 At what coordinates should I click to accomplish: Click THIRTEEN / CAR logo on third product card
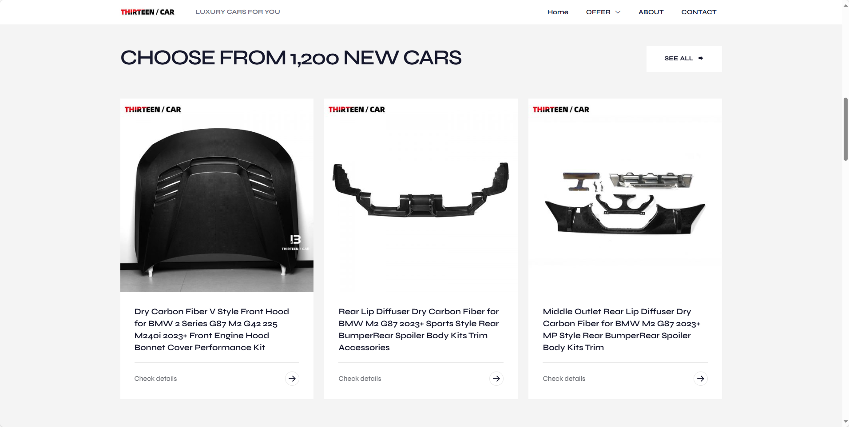point(561,109)
